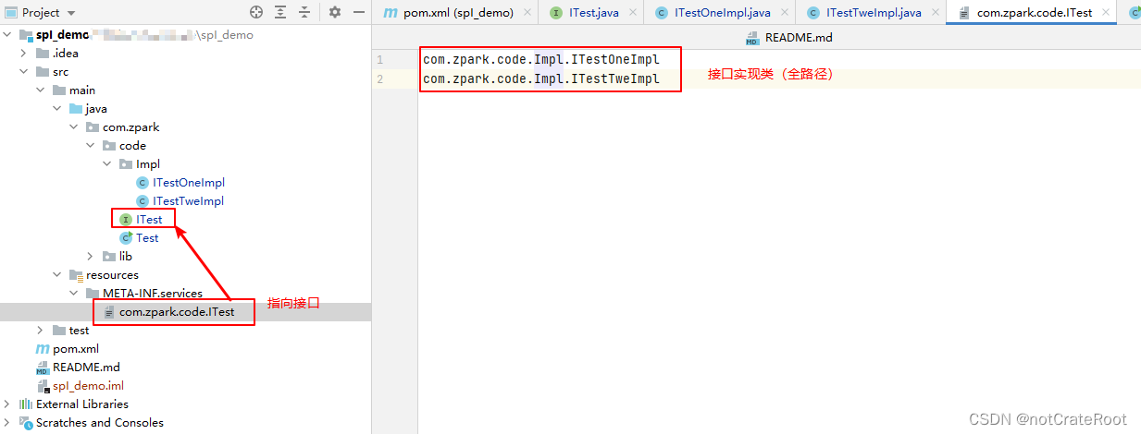Viewport: 1141px width, 434px height.
Task: Click the interface icon on the ITest.java tab
Action: tap(556, 13)
